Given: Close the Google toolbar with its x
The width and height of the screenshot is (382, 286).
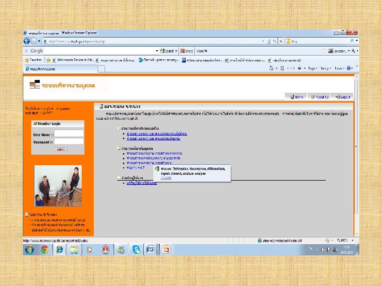Looking at the screenshot, I should (x=27, y=51).
